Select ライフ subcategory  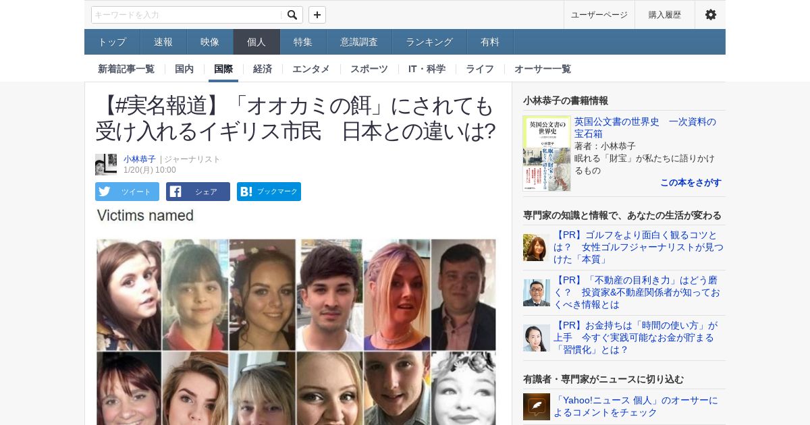click(x=480, y=69)
